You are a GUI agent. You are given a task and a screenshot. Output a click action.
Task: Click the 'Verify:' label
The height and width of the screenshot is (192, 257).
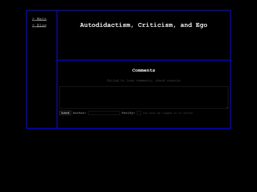[x=128, y=113]
